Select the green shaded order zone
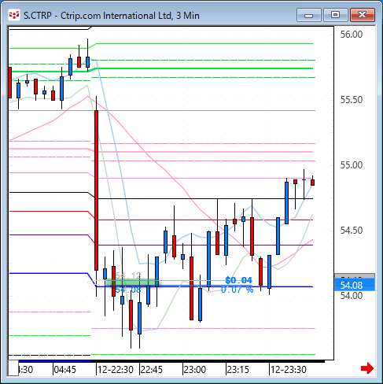 point(132,282)
